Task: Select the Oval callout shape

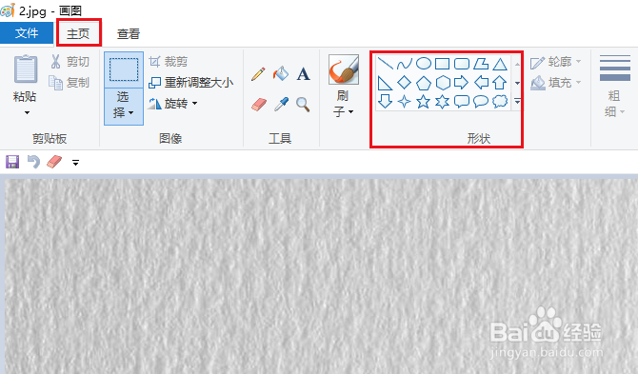Action: point(481,101)
